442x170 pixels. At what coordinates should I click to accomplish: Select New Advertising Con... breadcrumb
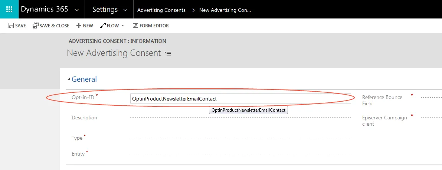225,10
